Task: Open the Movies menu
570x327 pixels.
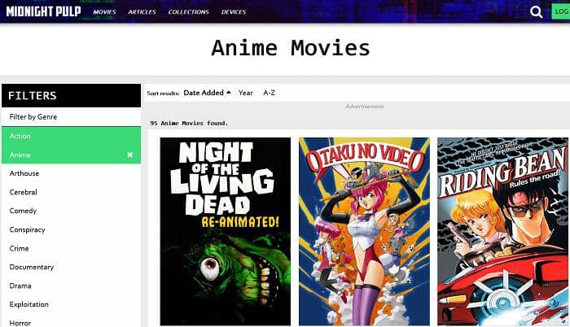Action: 105,12
